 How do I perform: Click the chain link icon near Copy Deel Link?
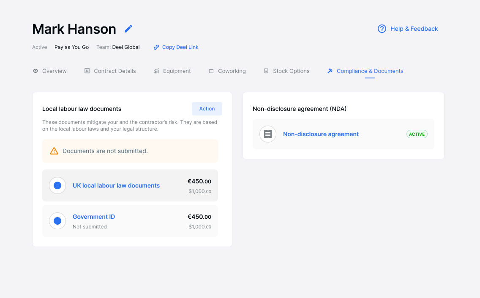click(156, 47)
